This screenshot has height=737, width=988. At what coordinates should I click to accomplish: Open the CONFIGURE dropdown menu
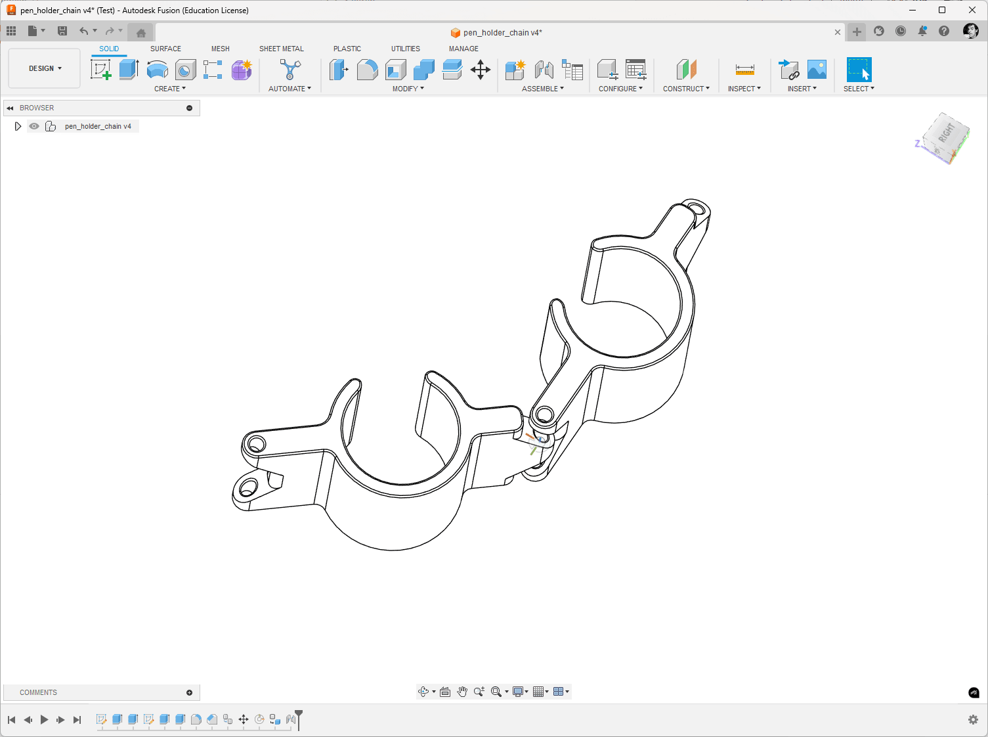620,89
